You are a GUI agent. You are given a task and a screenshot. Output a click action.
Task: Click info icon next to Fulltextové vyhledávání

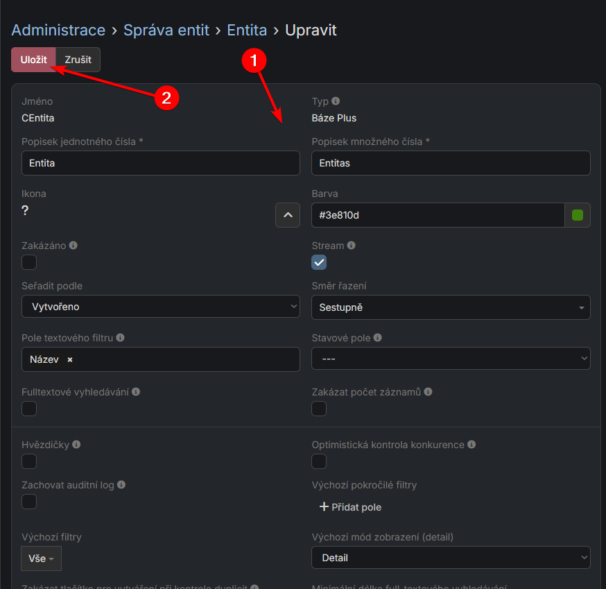coord(136,392)
